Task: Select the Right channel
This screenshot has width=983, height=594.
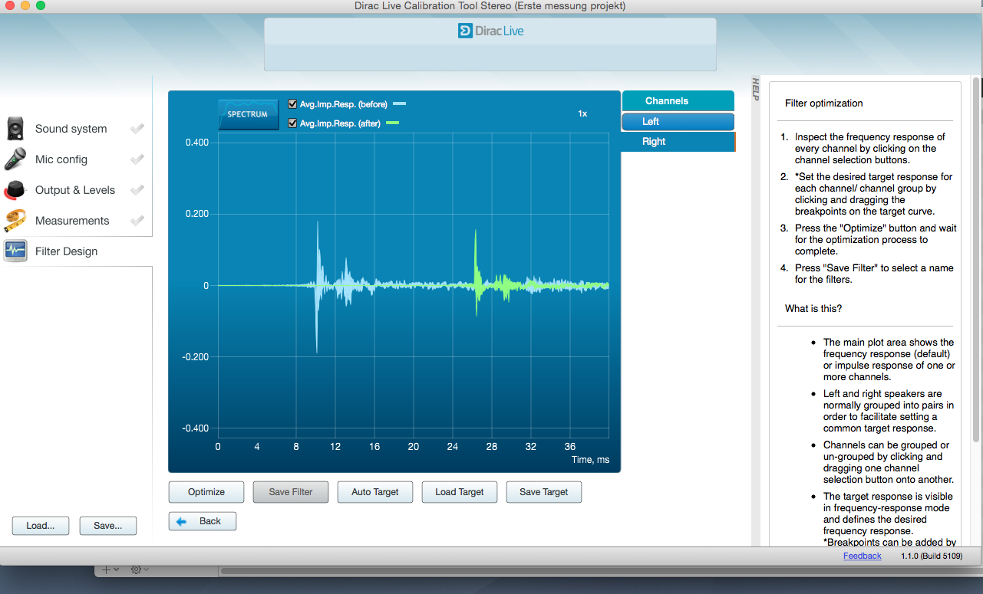Action: click(x=678, y=142)
